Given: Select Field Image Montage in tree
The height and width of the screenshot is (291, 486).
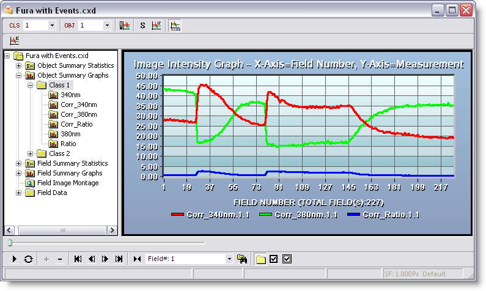Looking at the screenshot, I should [x=67, y=183].
